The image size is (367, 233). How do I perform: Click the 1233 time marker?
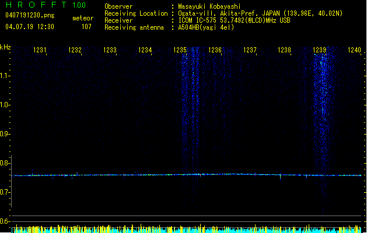[110, 50]
